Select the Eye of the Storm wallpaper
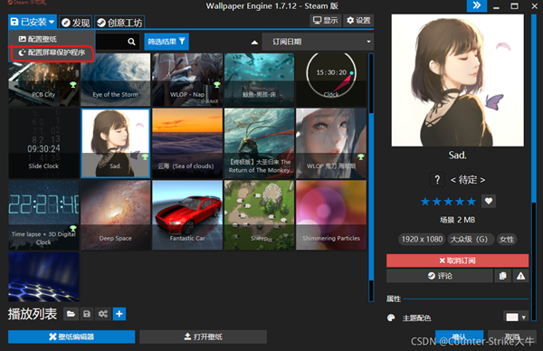The image size is (543, 351). click(x=115, y=80)
